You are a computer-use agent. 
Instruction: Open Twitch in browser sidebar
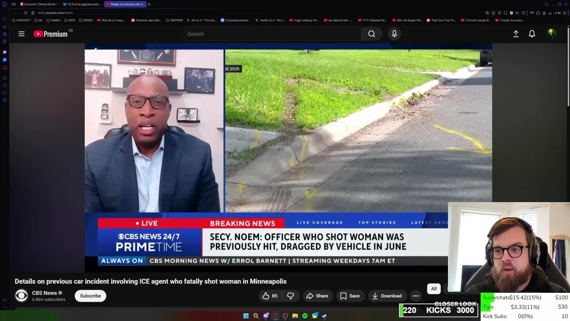[x=4, y=52]
